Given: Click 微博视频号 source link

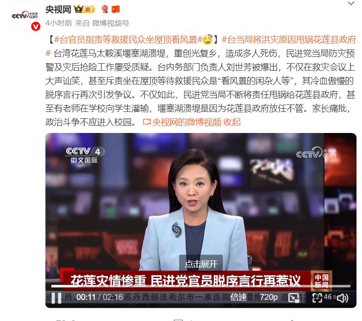Looking at the screenshot, I should coord(111,23).
